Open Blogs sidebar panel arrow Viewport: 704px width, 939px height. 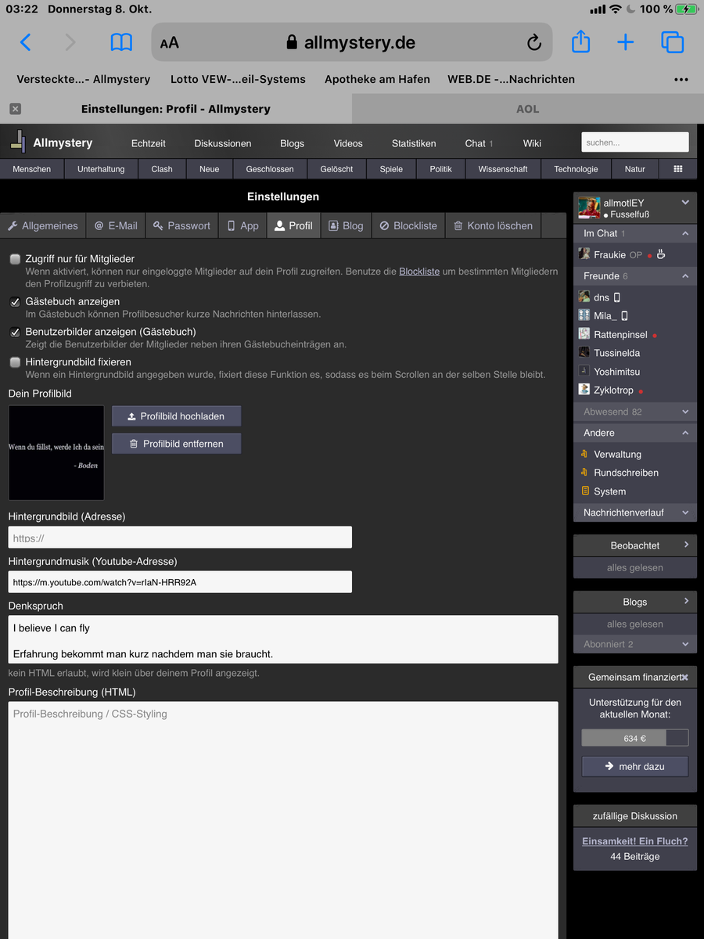coord(686,601)
